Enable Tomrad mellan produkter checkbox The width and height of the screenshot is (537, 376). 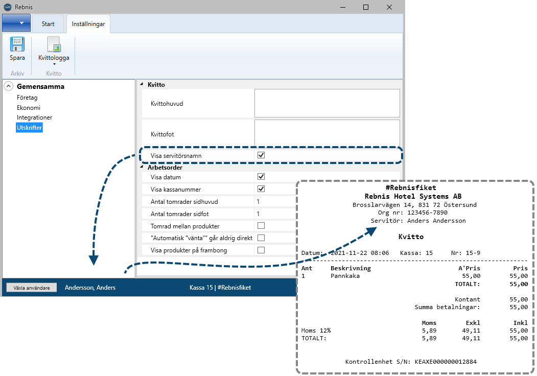tap(261, 226)
